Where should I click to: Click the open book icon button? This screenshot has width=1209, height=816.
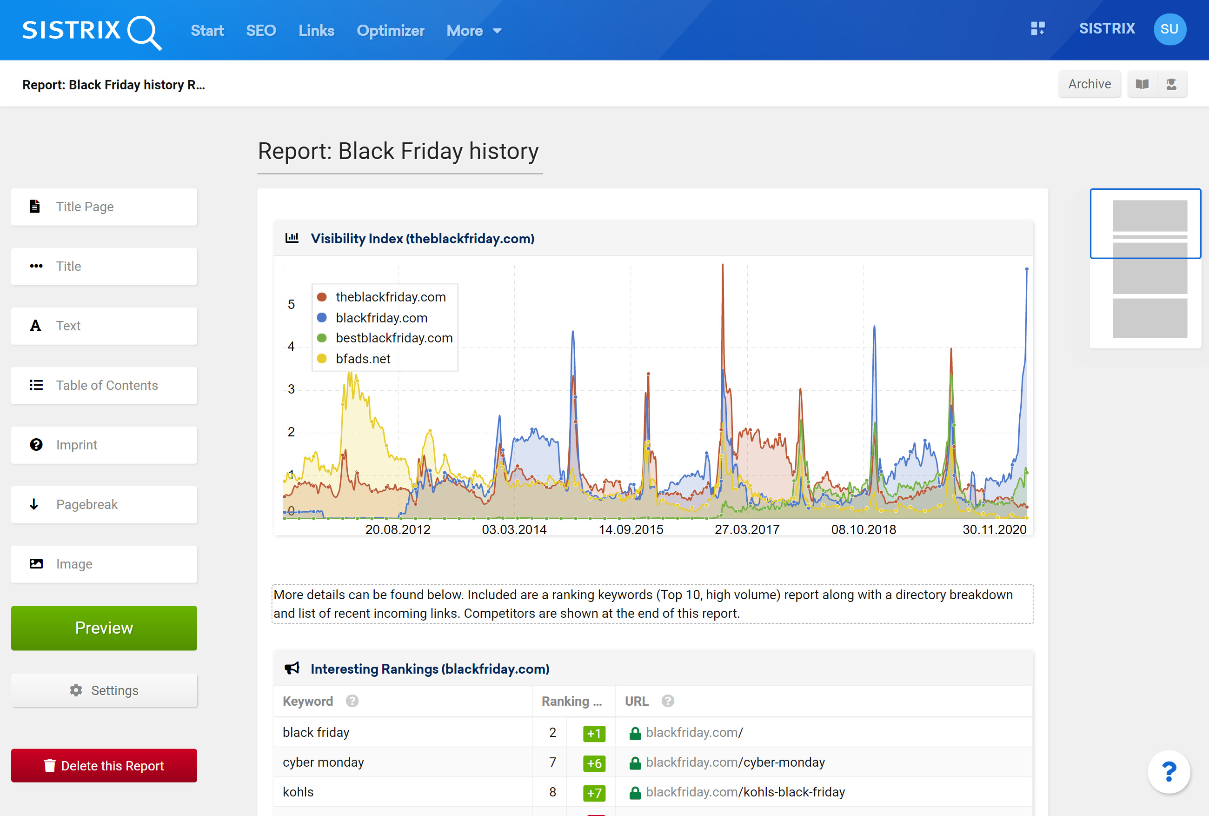point(1142,84)
